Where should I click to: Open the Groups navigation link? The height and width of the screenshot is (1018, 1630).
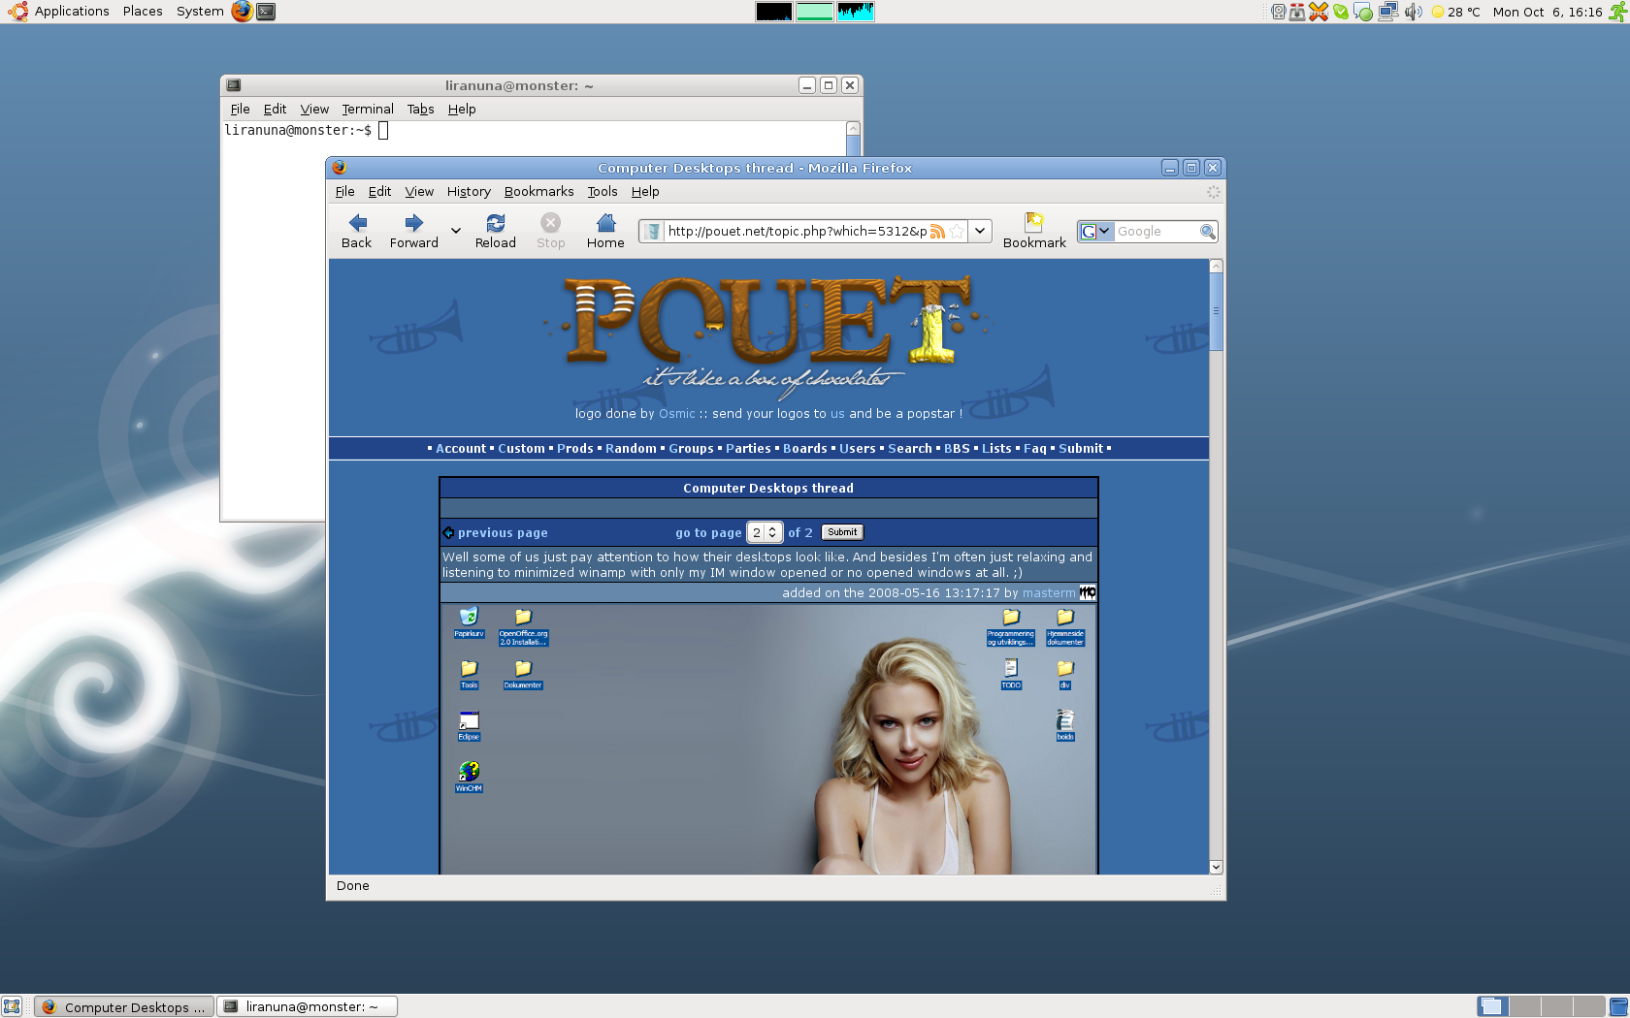[x=691, y=448]
